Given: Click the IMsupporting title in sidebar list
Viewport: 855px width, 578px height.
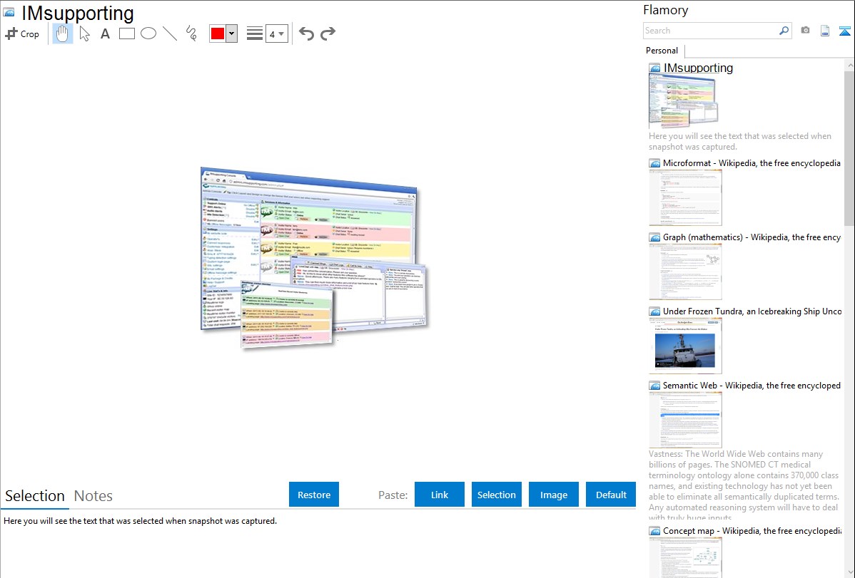Looking at the screenshot, I should pyautogui.click(x=698, y=68).
